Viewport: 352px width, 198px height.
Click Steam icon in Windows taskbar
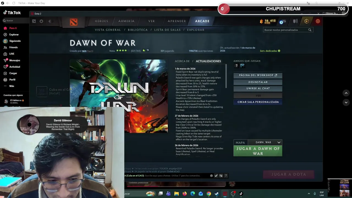point(217,194)
